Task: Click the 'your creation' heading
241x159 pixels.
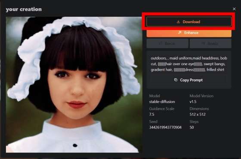Action: (24, 9)
